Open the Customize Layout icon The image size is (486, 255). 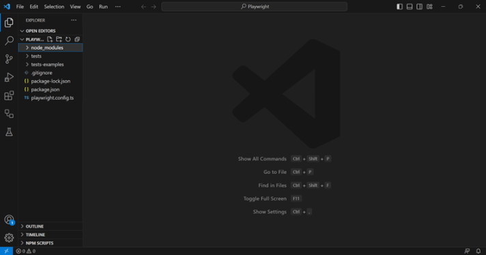coord(429,7)
